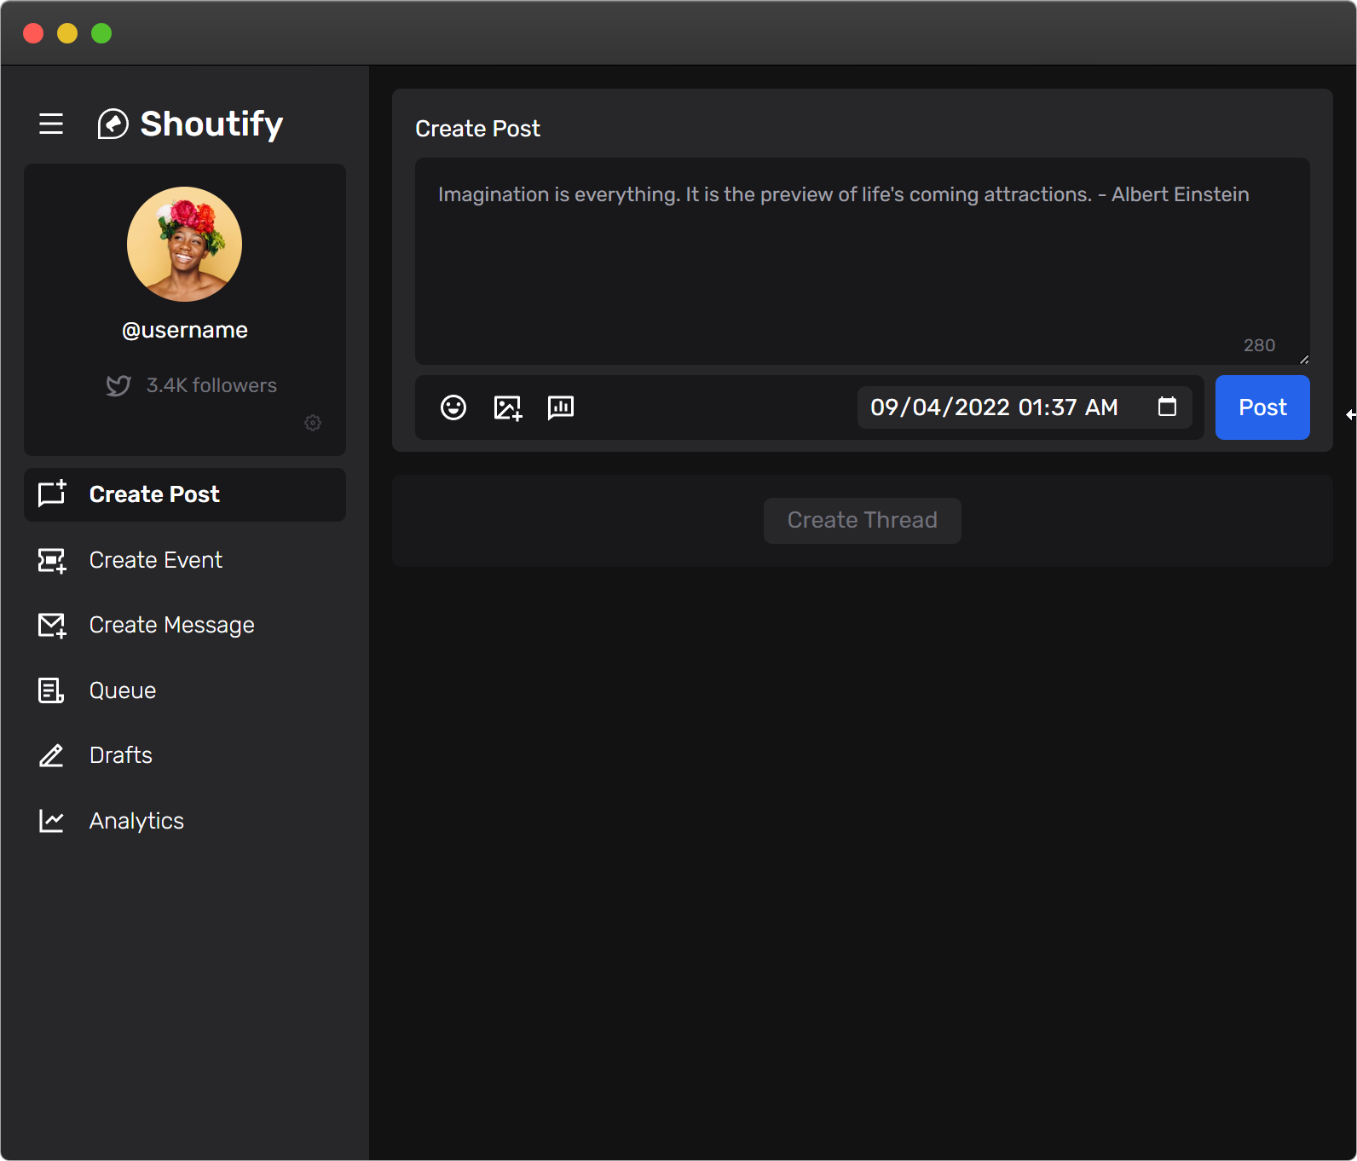Click the Shoutify brand name
This screenshot has height=1161, width=1357.
(x=211, y=124)
